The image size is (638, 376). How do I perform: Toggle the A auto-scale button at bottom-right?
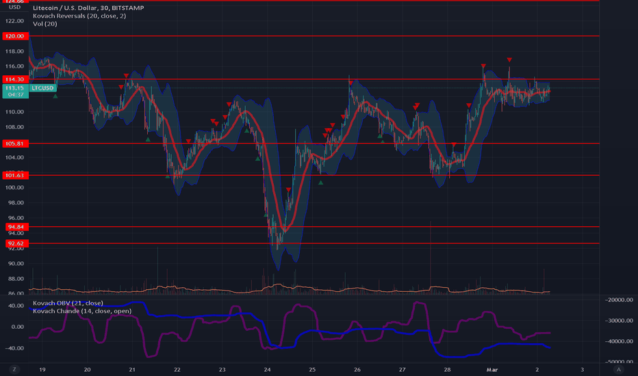click(x=619, y=369)
